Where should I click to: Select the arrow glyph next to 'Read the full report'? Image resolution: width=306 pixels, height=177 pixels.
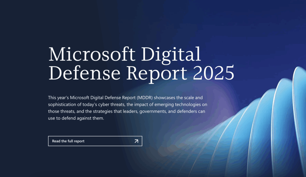click(136, 141)
